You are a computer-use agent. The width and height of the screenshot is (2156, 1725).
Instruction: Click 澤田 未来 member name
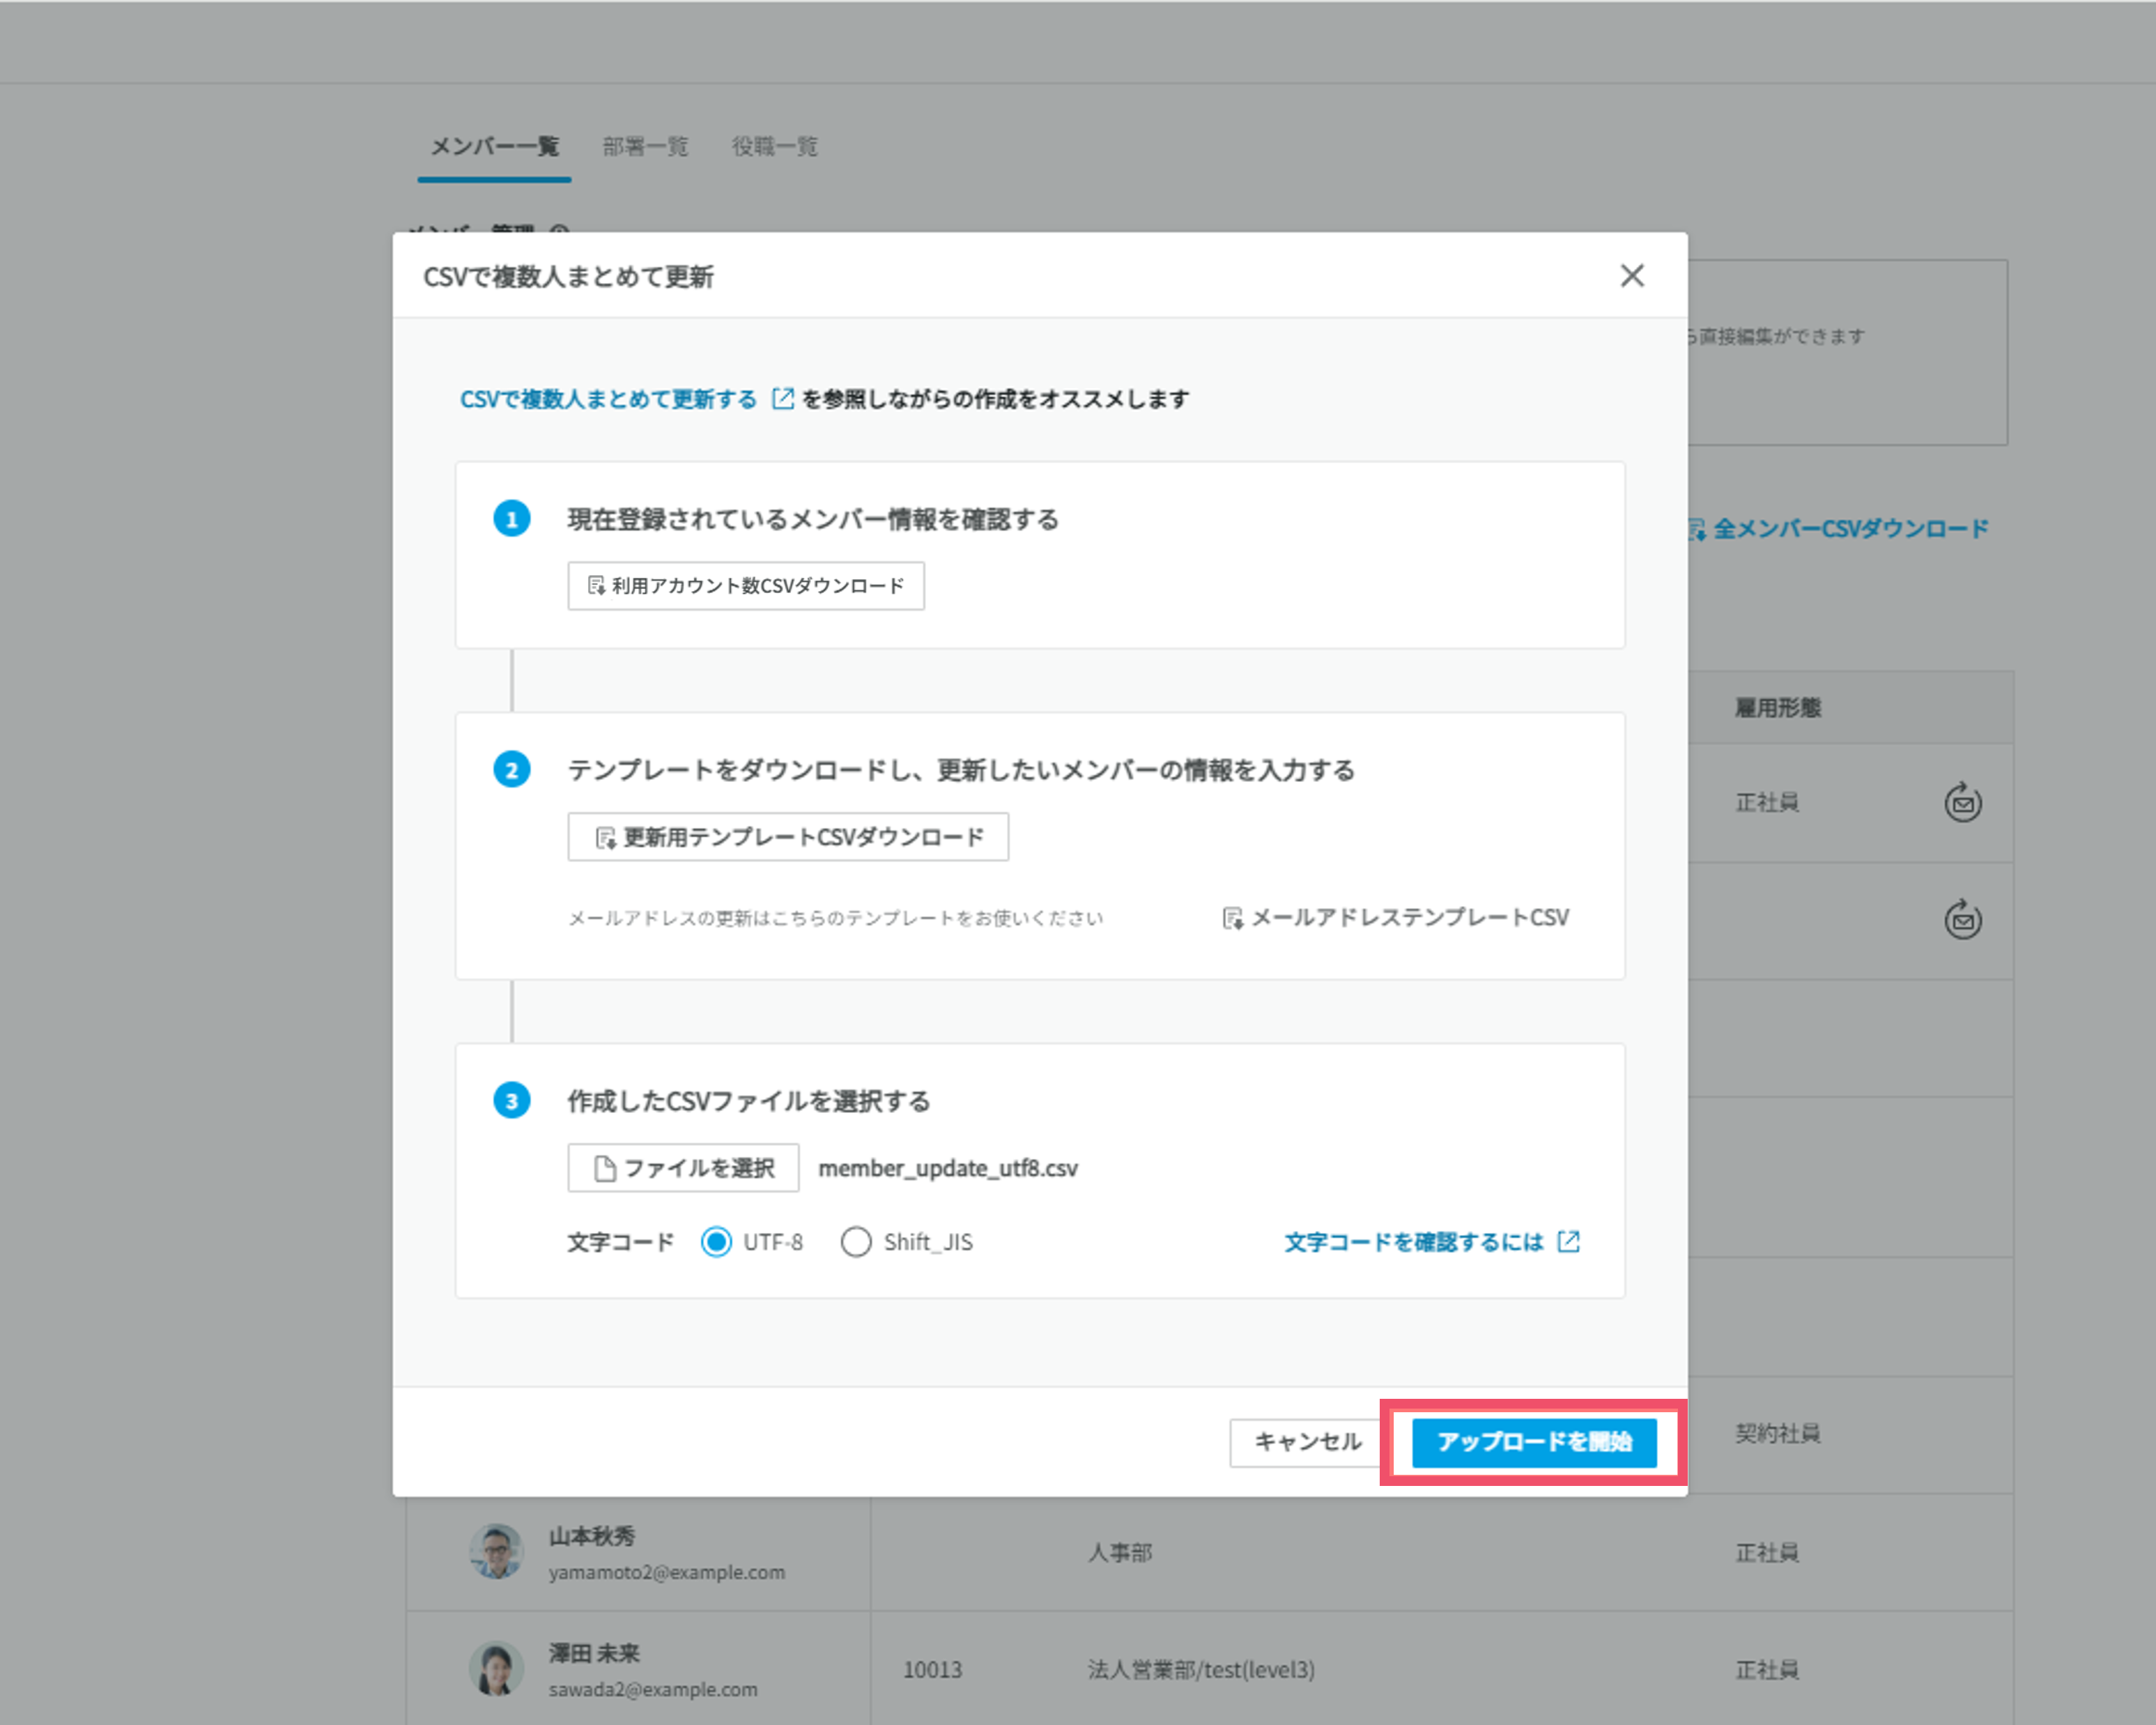594,1653
